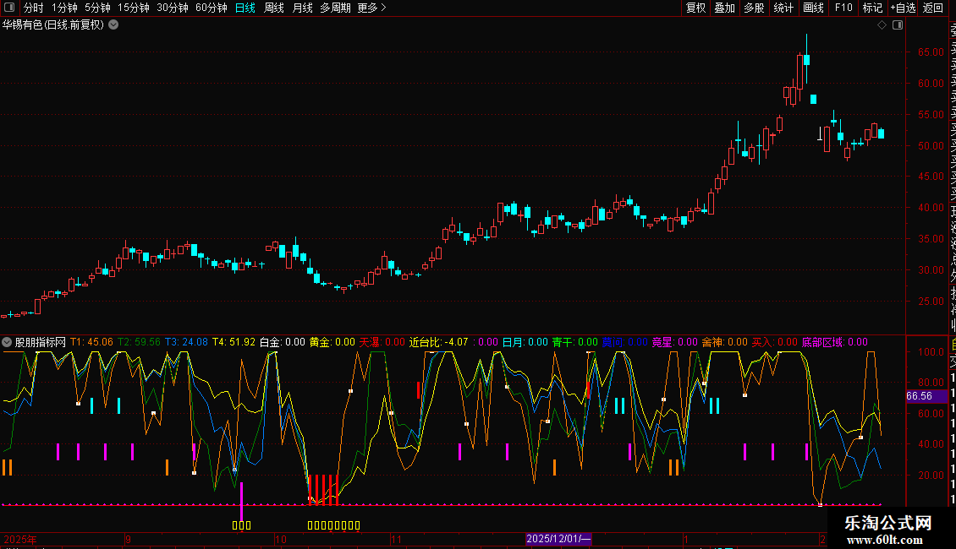
Task: Add stock with +自选 button
Action: 902,8
